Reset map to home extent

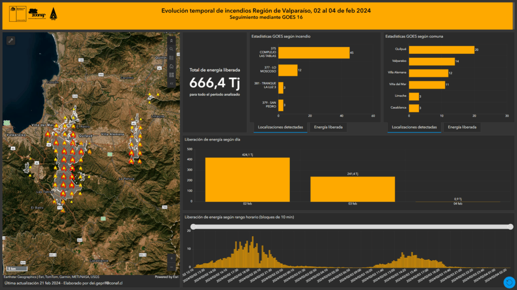[x=172, y=66]
